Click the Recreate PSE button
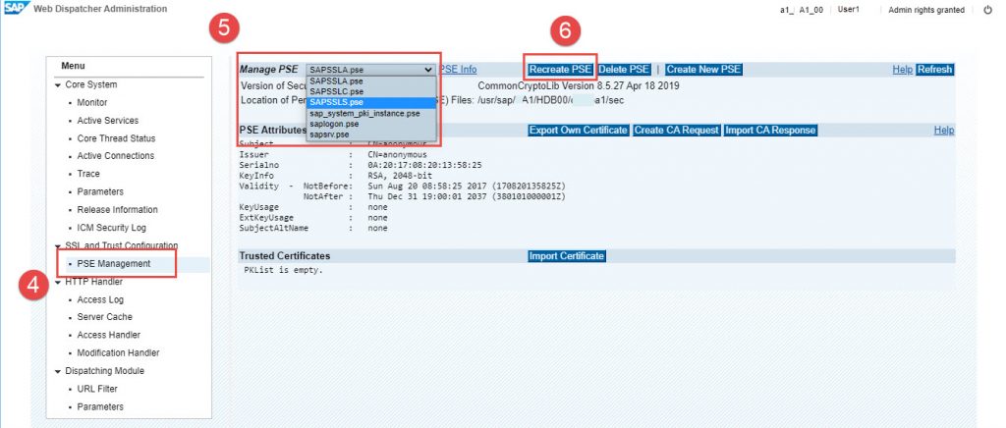The height and width of the screenshot is (428, 1006). 560,69
